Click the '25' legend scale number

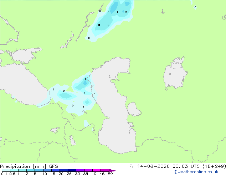coord(69,174)
